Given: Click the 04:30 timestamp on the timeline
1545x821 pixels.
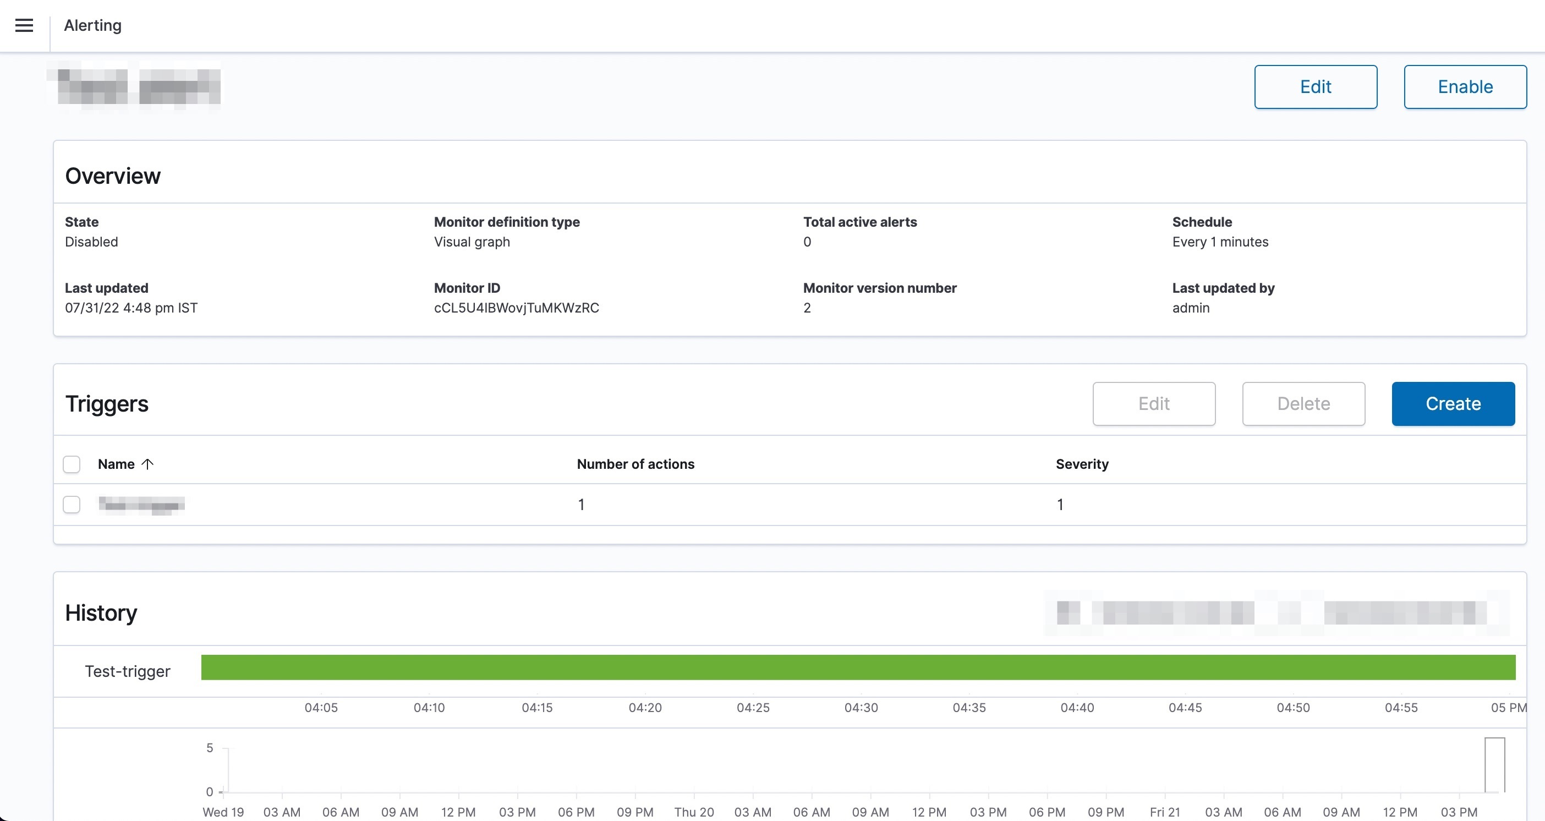Looking at the screenshot, I should (x=862, y=708).
